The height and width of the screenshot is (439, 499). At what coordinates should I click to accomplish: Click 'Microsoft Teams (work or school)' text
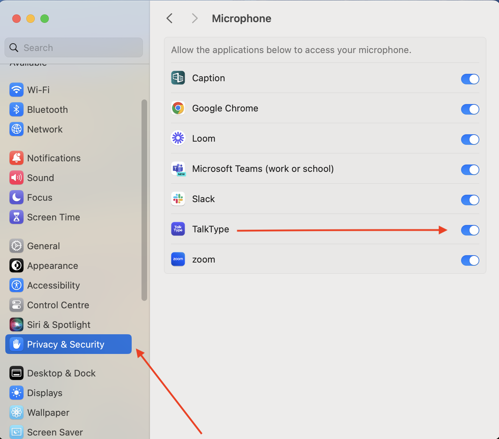pyautogui.click(x=263, y=169)
